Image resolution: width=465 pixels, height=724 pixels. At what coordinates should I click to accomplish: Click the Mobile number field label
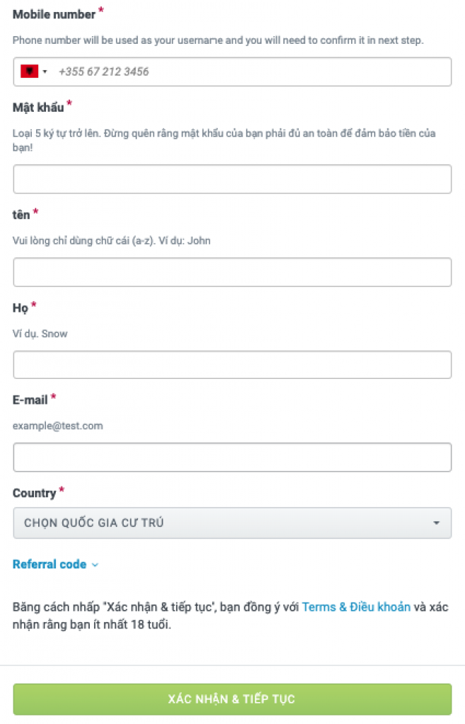pyautogui.click(x=54, y=14)
